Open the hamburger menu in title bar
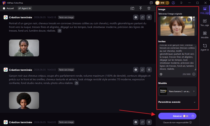Image resolution: width=210 pixels, height=126 pixels. [181, 3]
